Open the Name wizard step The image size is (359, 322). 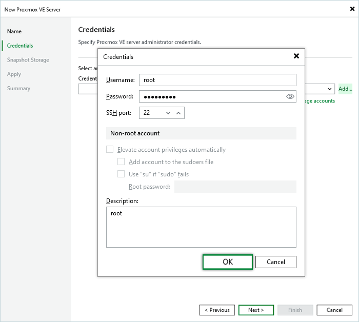[14, 31]
